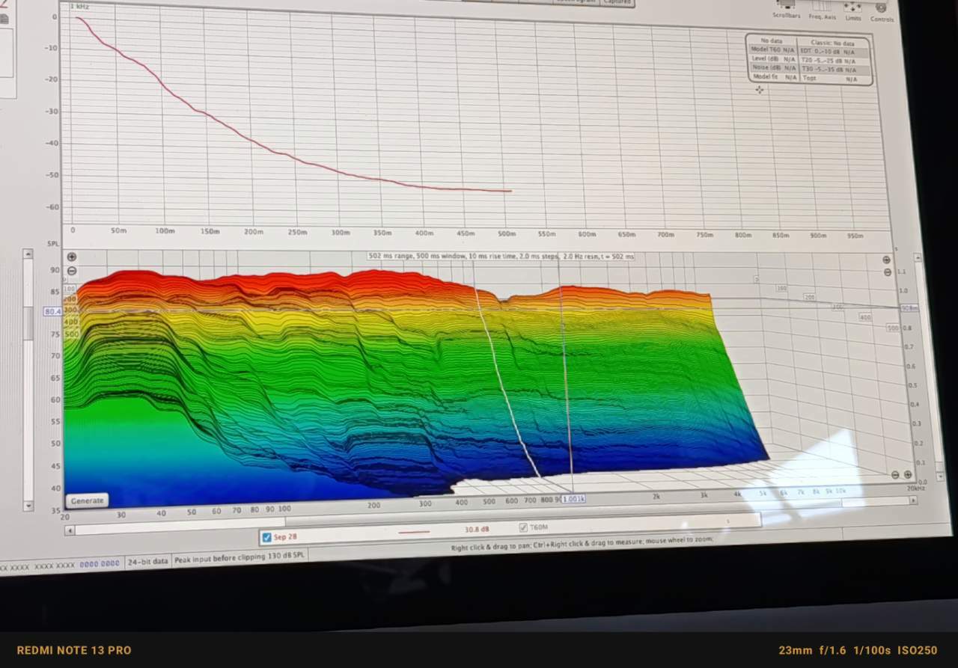Zoom in time axis with top-right plus icon
958x668 pixels.
[886, 260]
